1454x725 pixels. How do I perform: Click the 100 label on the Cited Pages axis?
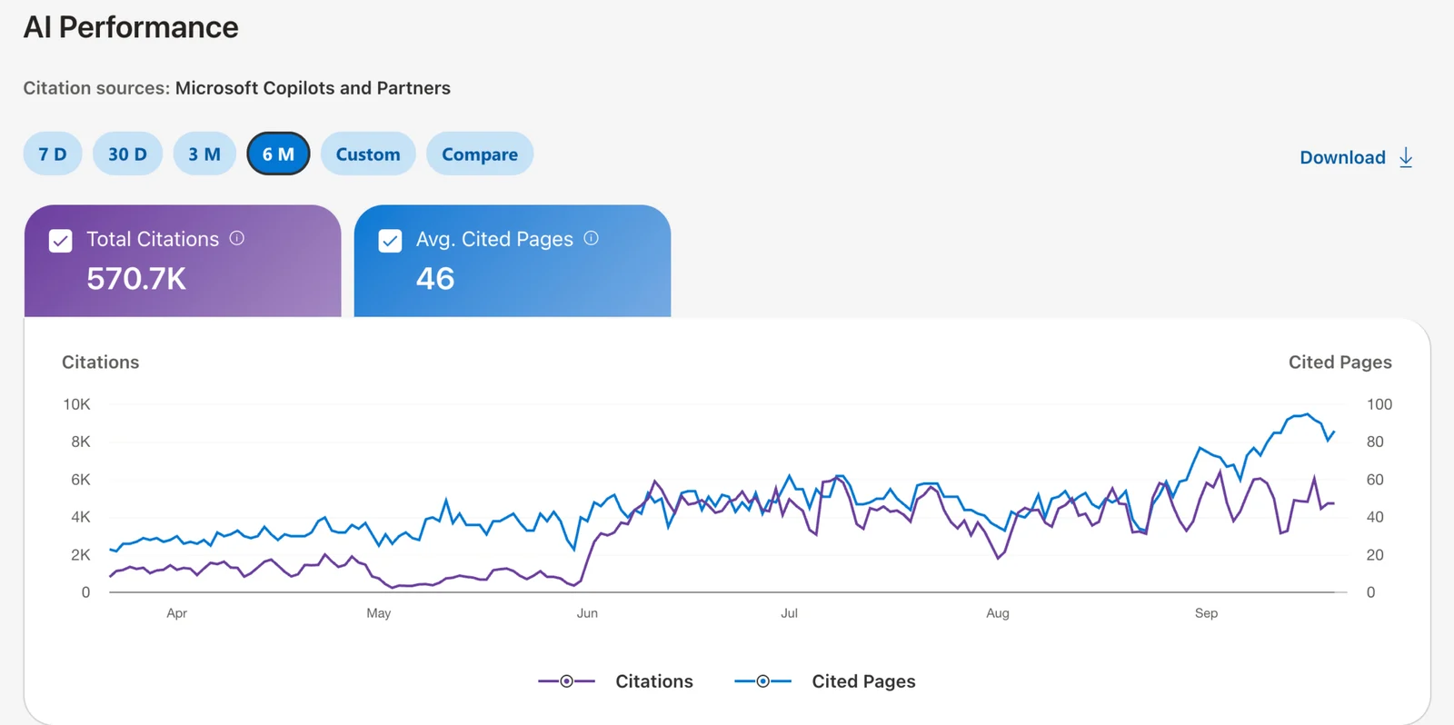point(1379,404)
